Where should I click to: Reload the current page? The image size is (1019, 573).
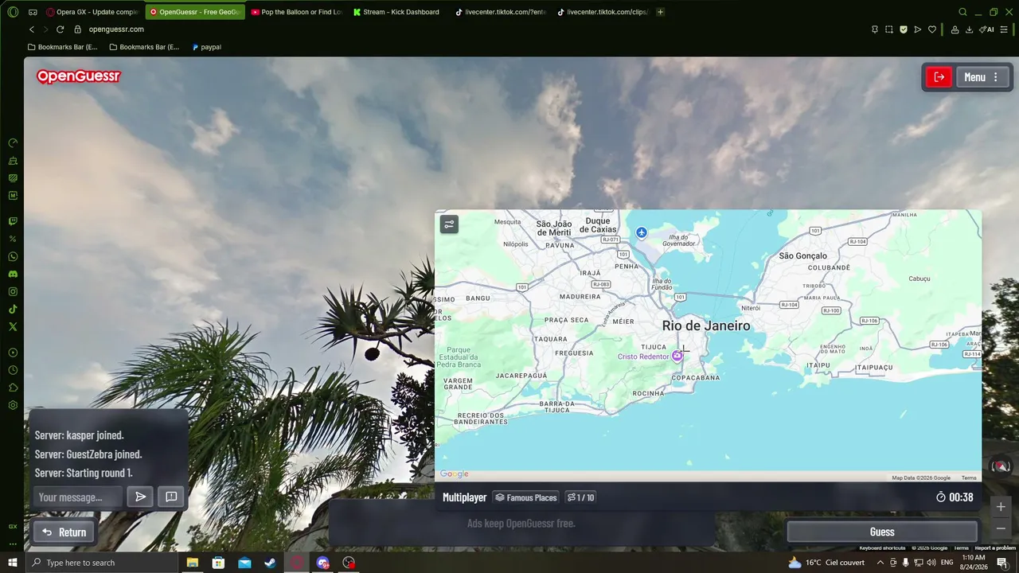click(60, 29)
